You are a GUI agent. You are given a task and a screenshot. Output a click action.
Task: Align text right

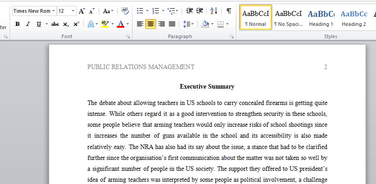[162, 24]
